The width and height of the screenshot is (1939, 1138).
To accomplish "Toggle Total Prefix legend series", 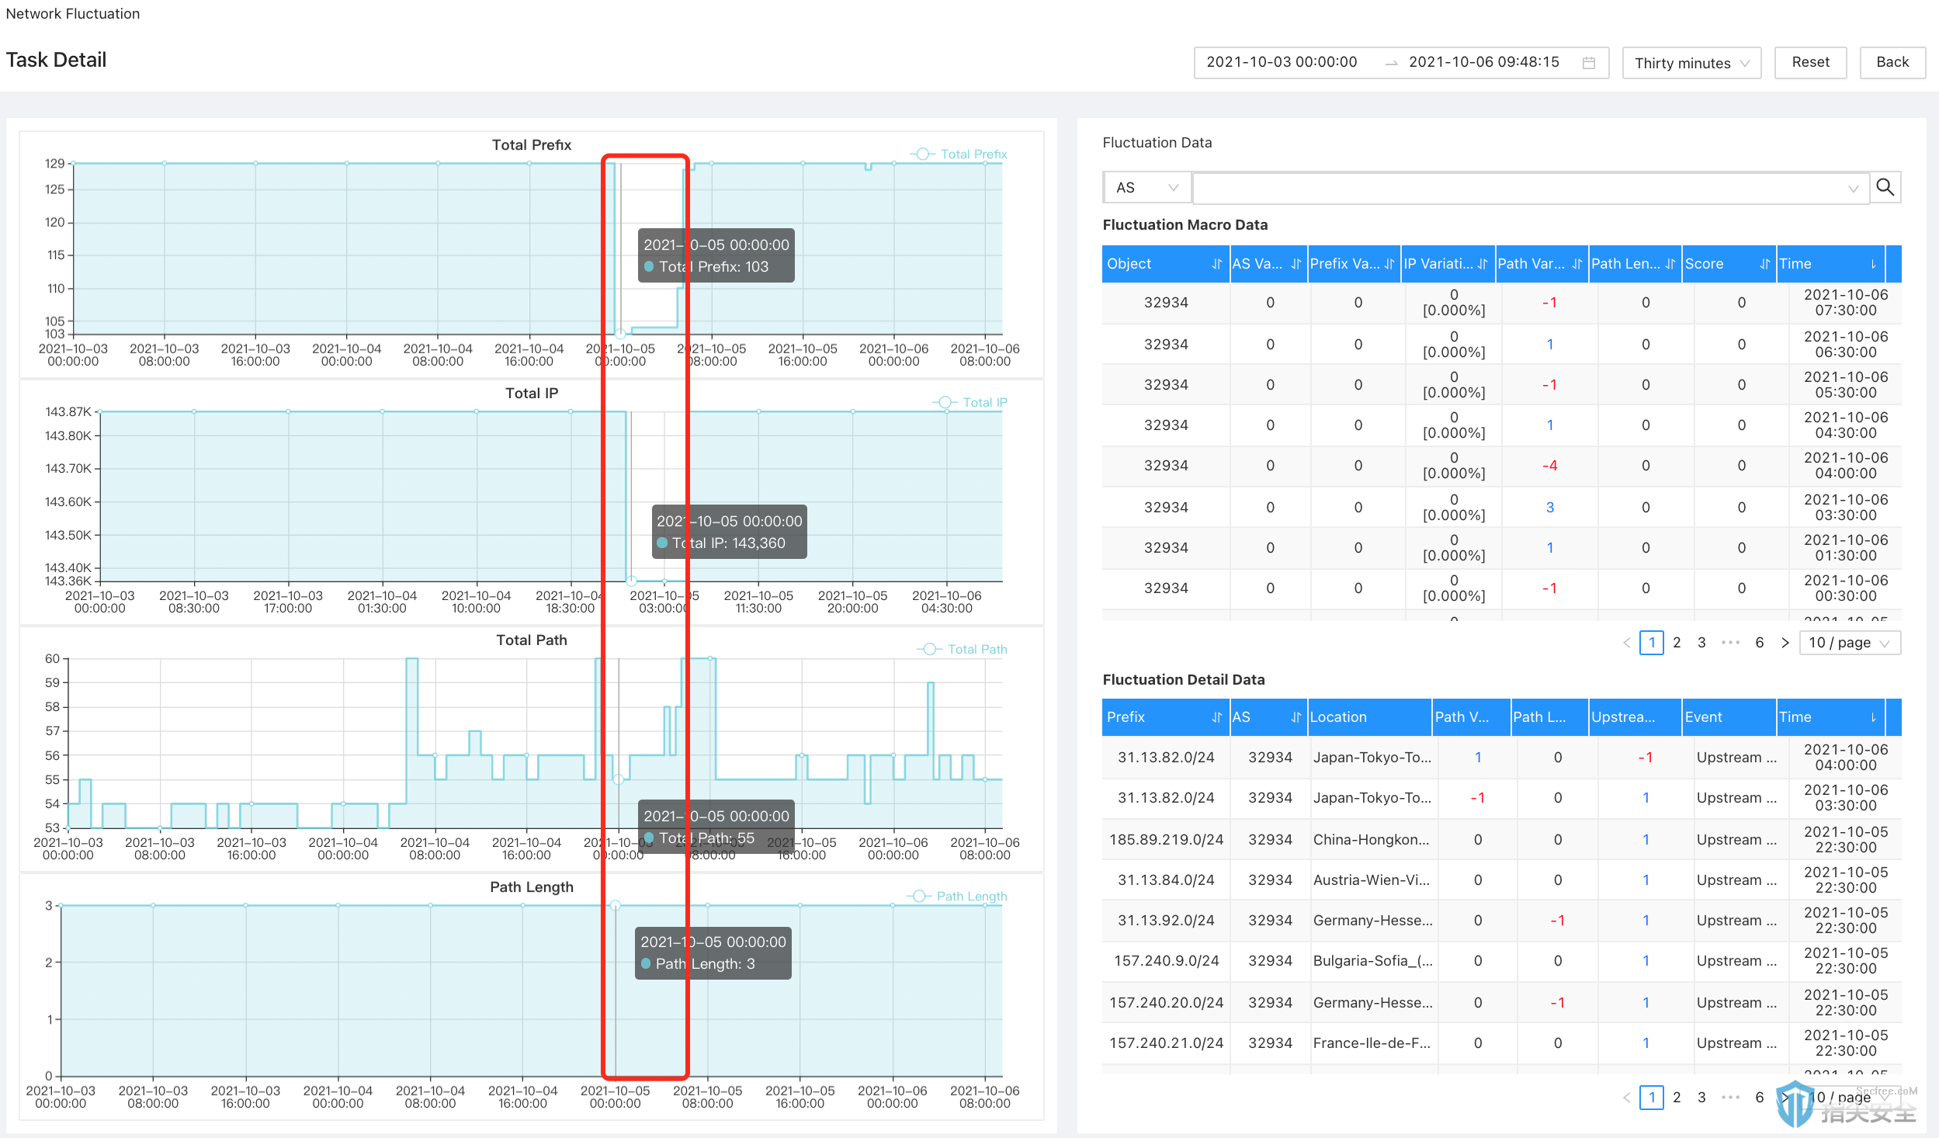I will 959,154.
